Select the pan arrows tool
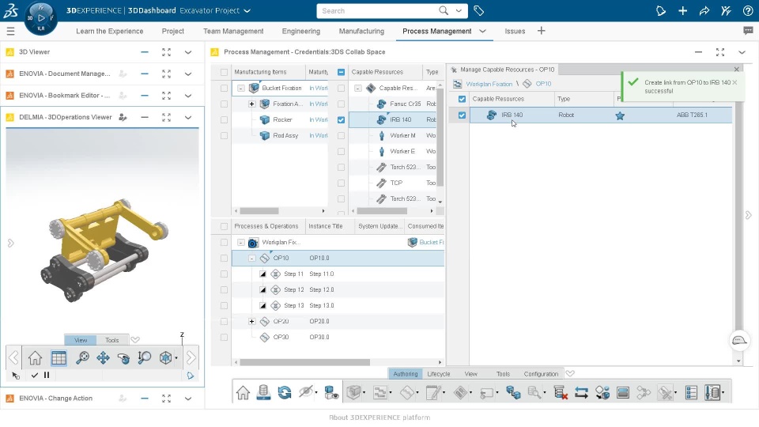 pyautogui.click(x=103, y=357)
